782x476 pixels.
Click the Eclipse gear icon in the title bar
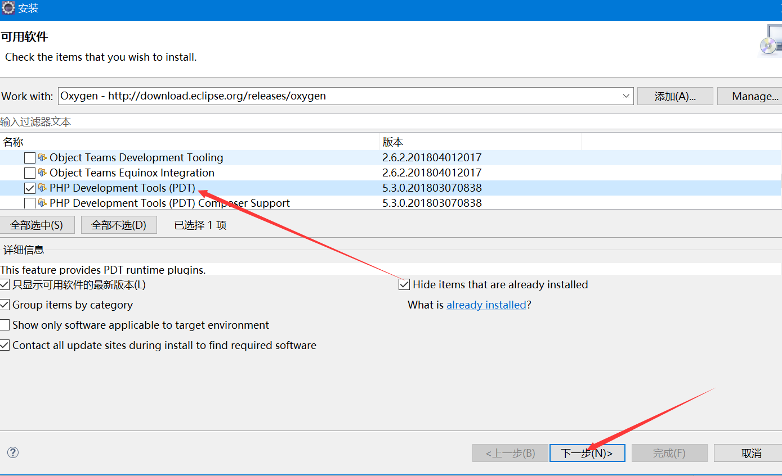[8, 8]
